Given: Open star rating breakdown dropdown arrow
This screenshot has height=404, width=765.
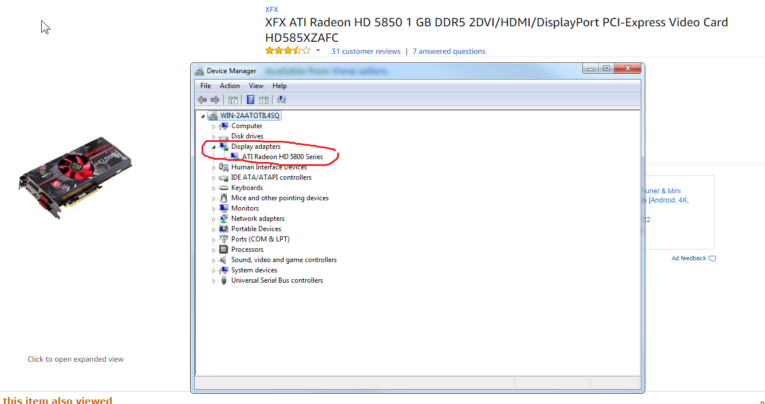Looking at the screenshot, I should [x=318, y=52].
